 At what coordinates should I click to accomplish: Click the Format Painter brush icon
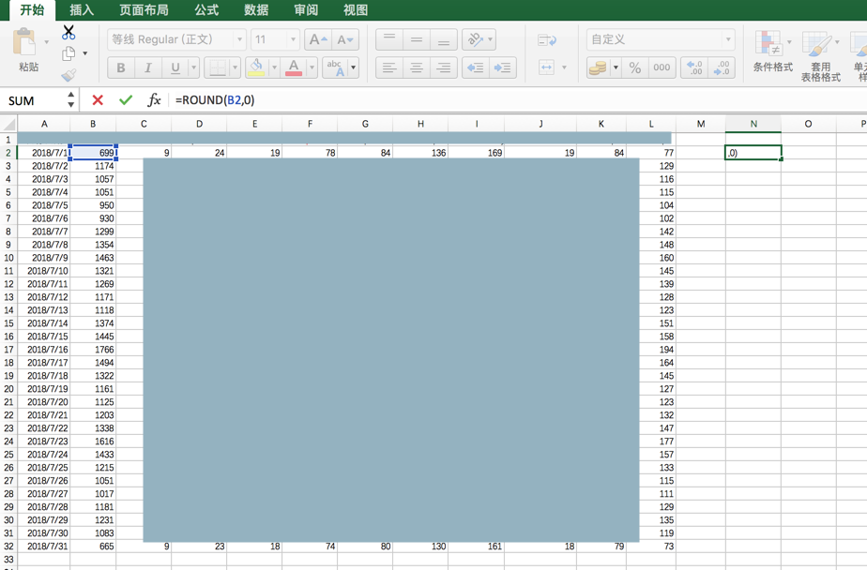pos(68,75)
